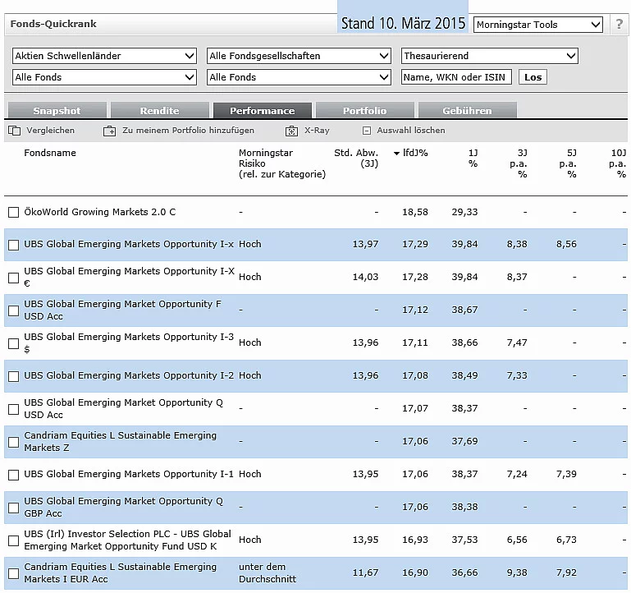
Task: Click the lfdJ% sort arrow
Action: tap(396, 153)
